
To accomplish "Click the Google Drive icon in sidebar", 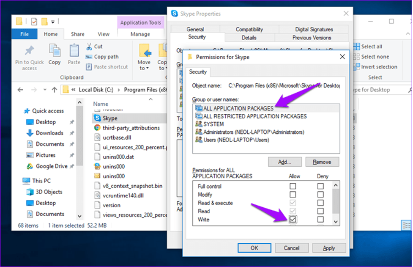I will coord(30,166).
